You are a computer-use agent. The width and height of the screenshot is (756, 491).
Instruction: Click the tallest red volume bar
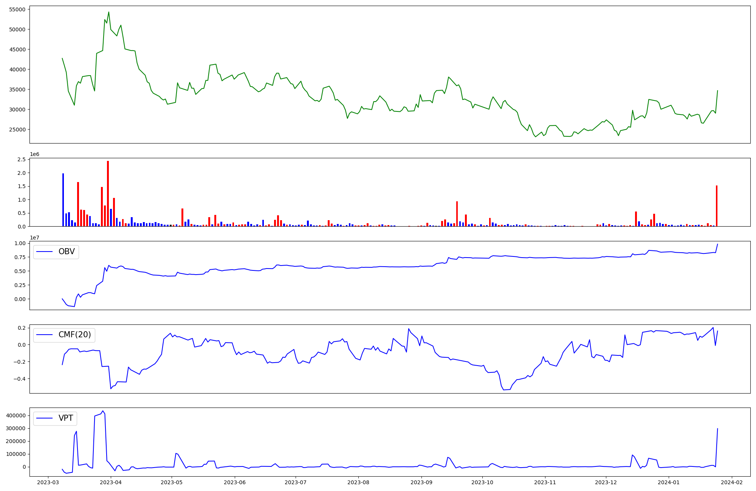[108, 194]
